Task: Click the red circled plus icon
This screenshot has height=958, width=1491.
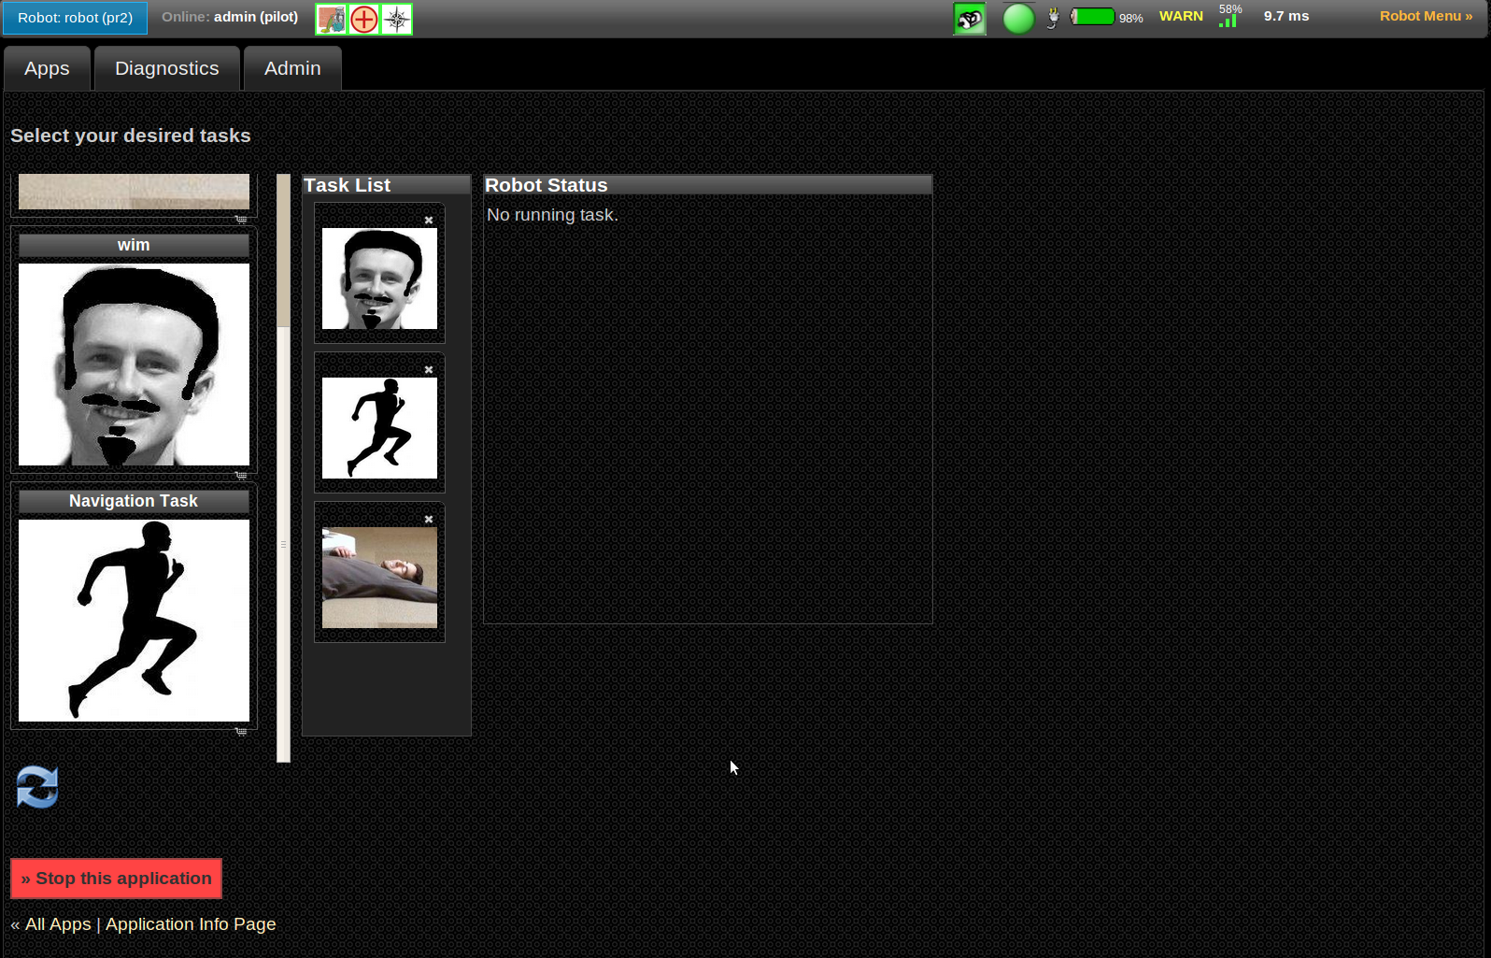Action: pyautogui.click(x=364, y=19)
